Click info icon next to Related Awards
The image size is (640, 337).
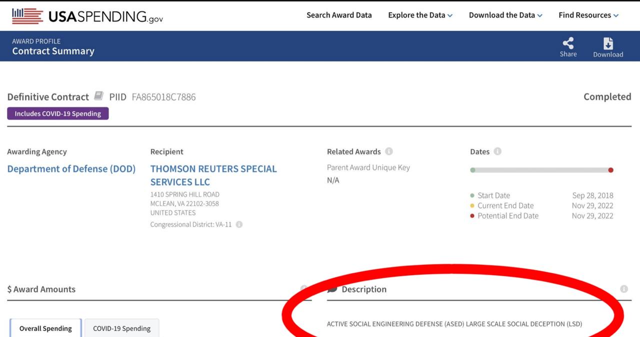tap(389, 151)
